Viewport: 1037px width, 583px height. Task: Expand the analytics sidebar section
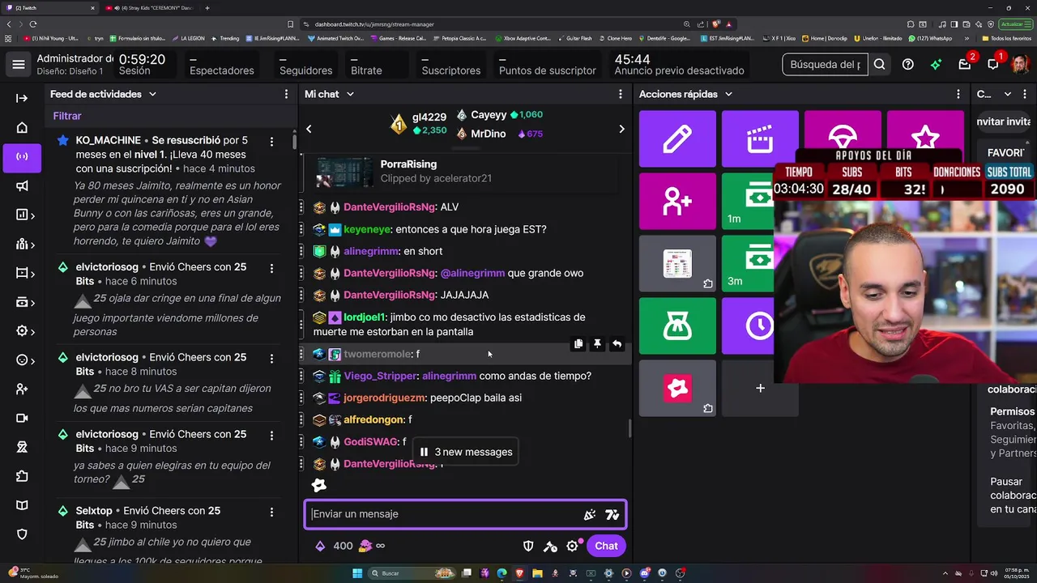[25, 215]
